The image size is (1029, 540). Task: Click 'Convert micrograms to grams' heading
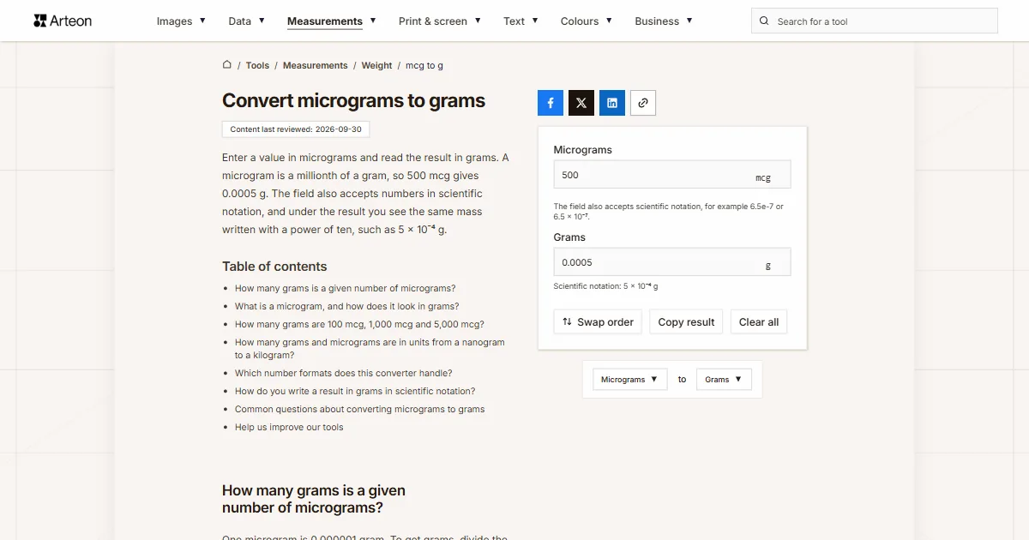click(353, 100)
